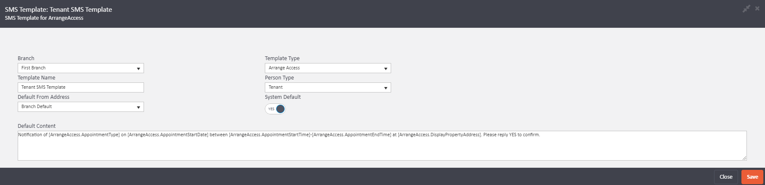
Task: Click the System Default label
Action: point(283,97)
